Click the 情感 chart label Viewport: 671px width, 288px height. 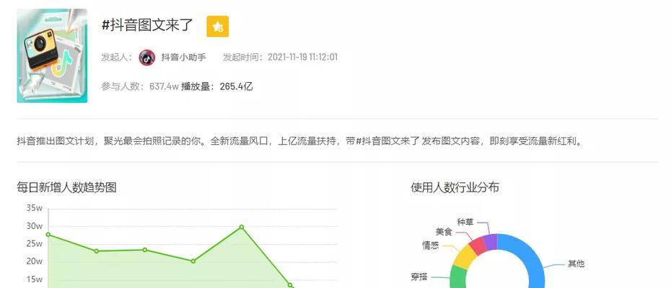click(x=431, y=246)
